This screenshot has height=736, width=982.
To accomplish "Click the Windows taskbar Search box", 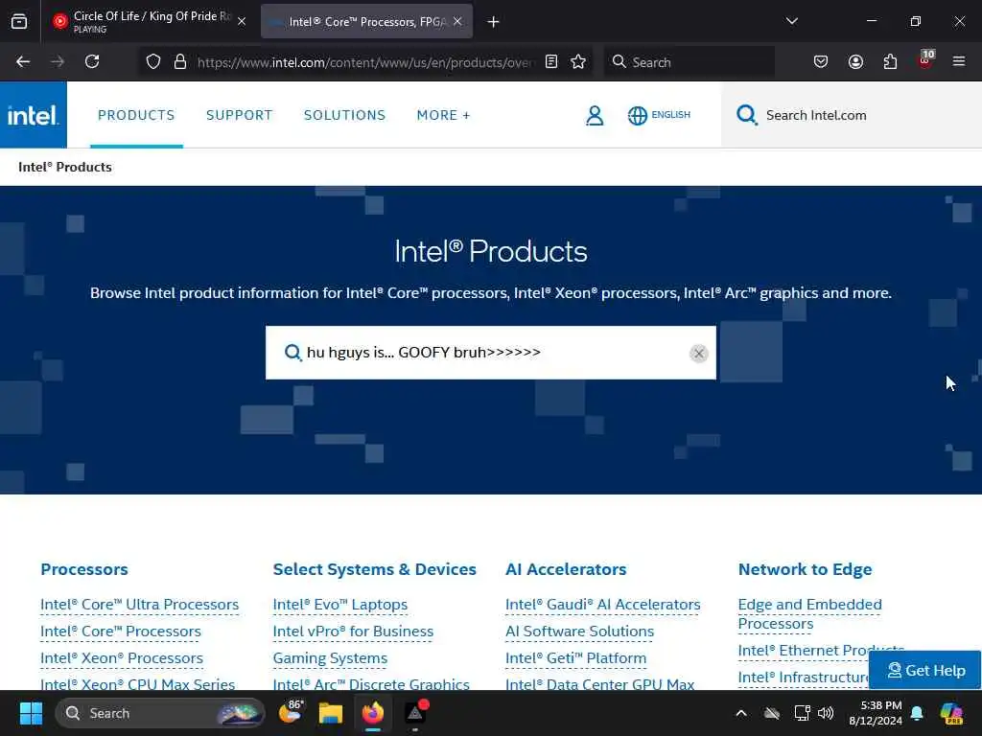I will [160, 713].
